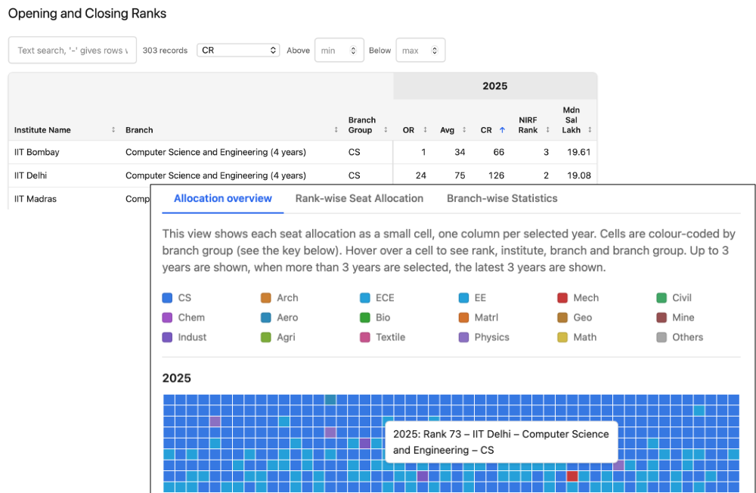Click the Branch column sort icon

pyautogui.click(x=336, y=130)
